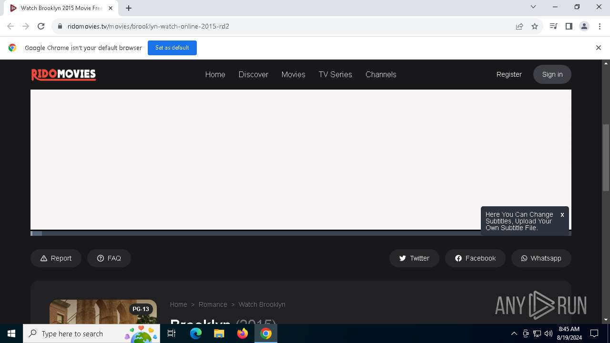The height and width of the screenshot is (343, 610).
Task: Click the video player area
Action: (301, 160)
